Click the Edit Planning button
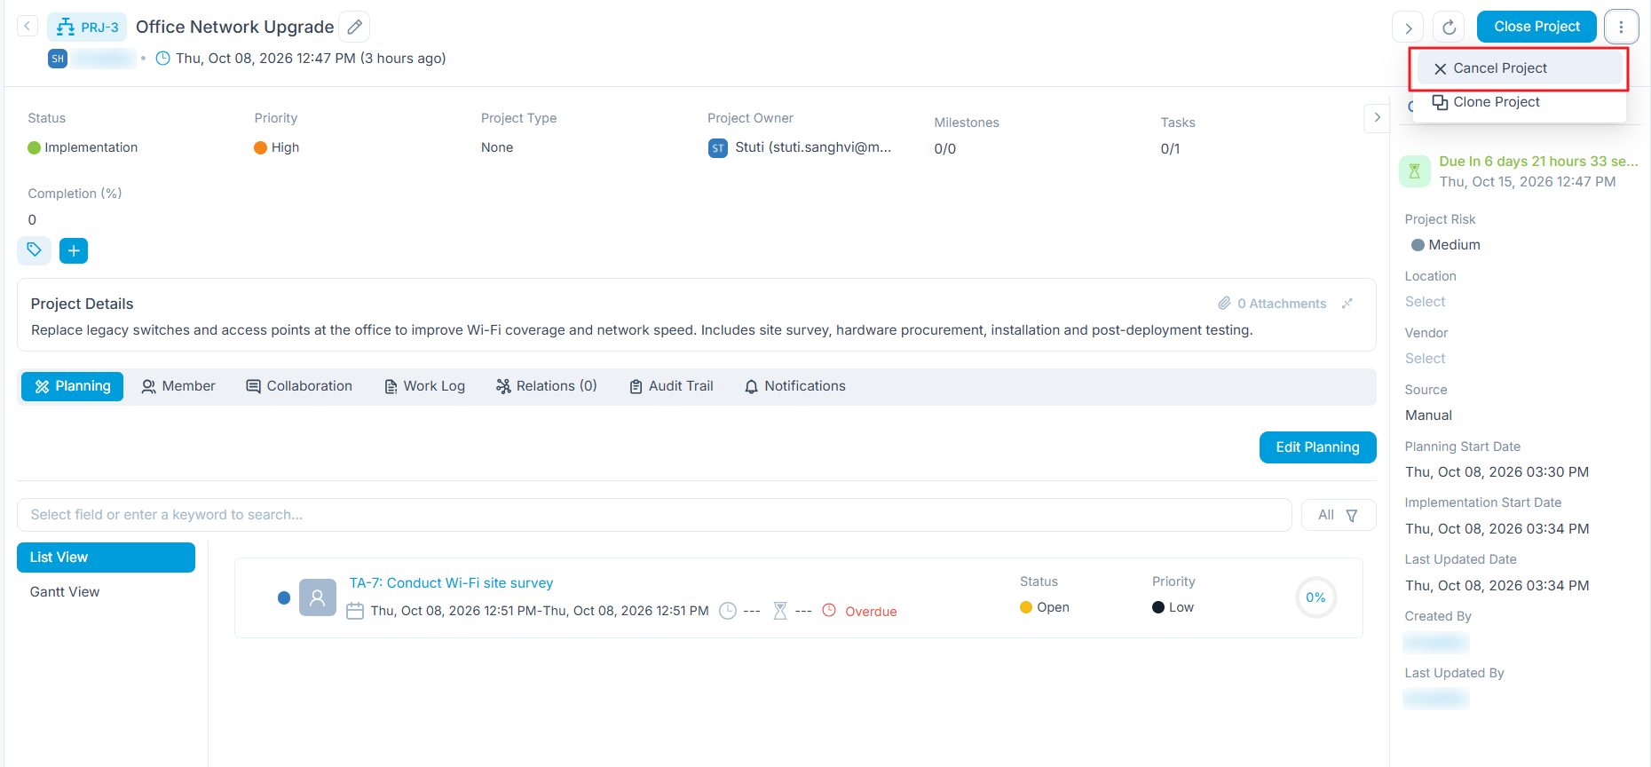Viewport: 1651px width, 767px height. tap(1317, 447)
